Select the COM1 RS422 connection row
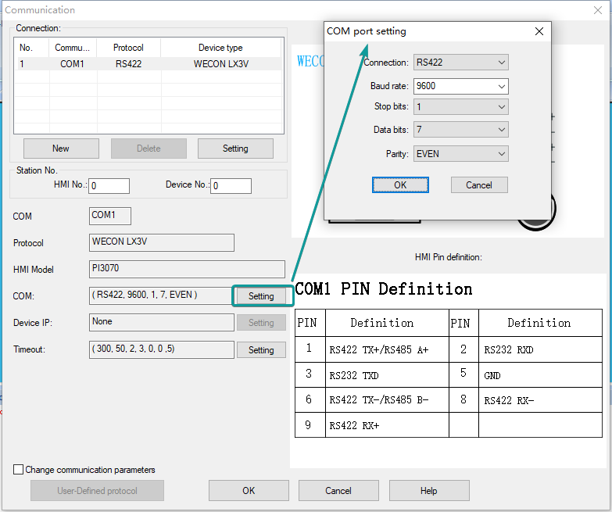Screen dimensions: 612x512 coord(149,64)
